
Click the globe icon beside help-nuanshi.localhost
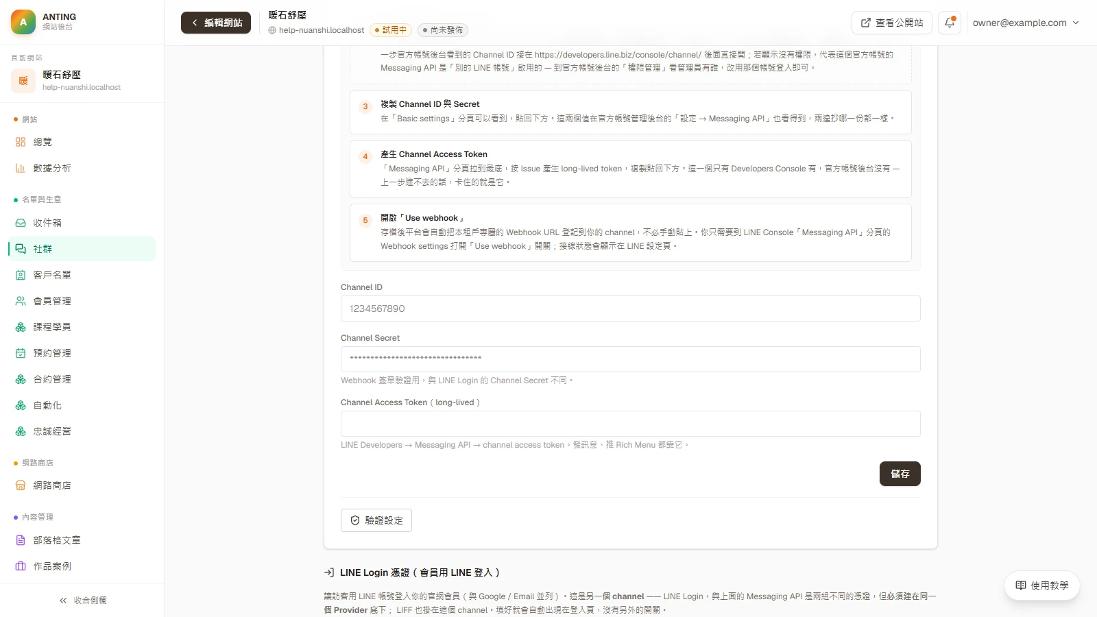[x=272, y=30]
